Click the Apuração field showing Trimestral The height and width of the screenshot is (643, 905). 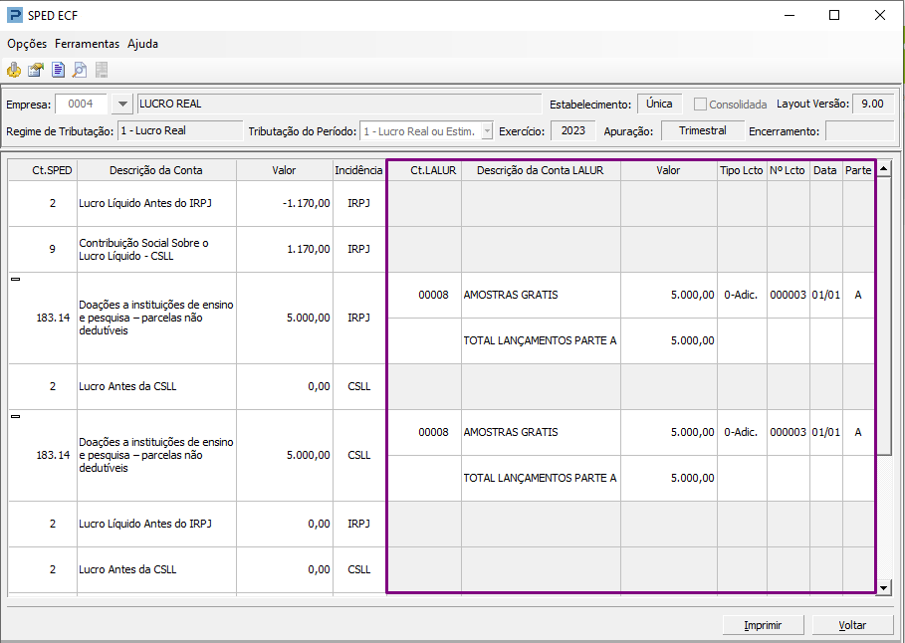pos(703,131)
